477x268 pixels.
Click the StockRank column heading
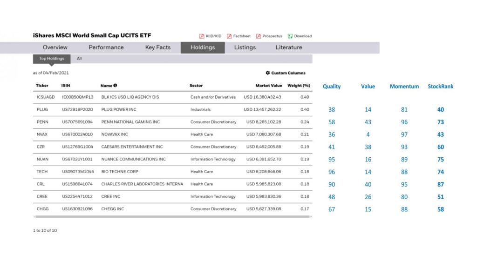pyautogui.click(x=441, y=86)
